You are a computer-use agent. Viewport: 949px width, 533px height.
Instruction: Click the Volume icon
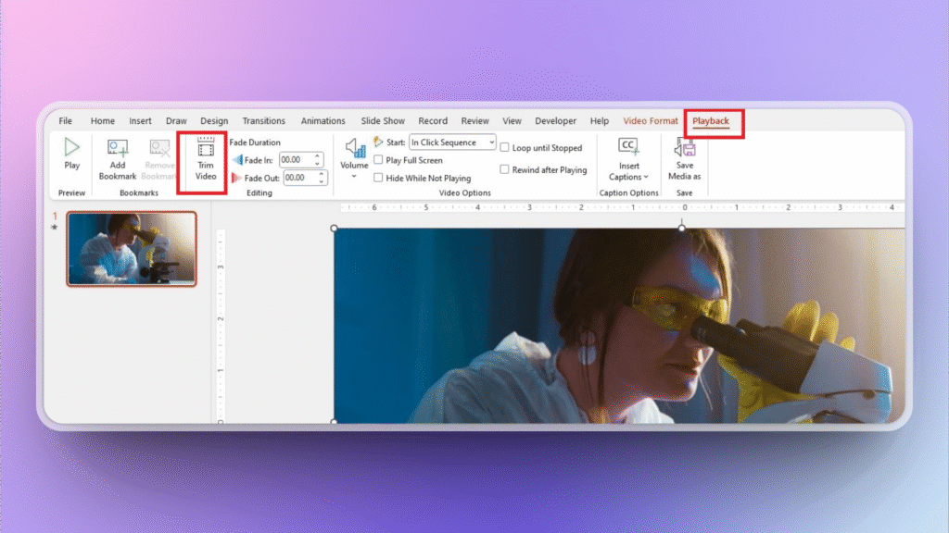pyautogui.click(x=353, y=146)
